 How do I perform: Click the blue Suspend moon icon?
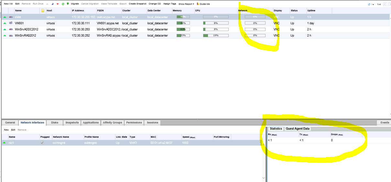click(52, 4)
